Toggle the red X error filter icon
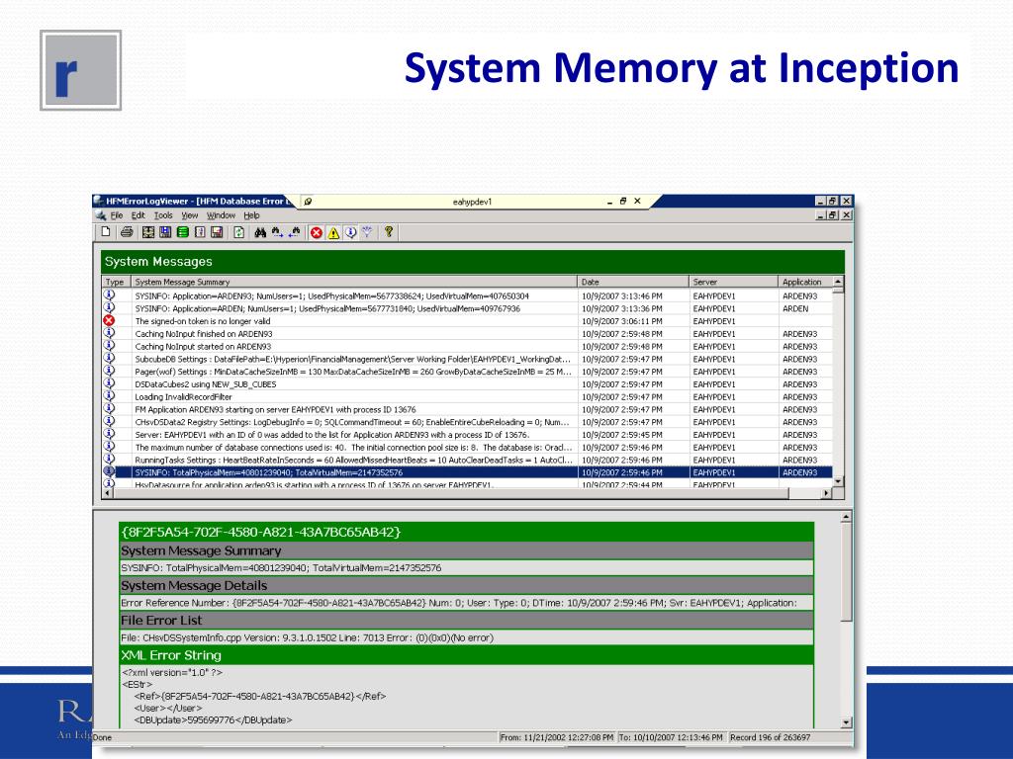The image size is (1013, 759). click(316, 233)
